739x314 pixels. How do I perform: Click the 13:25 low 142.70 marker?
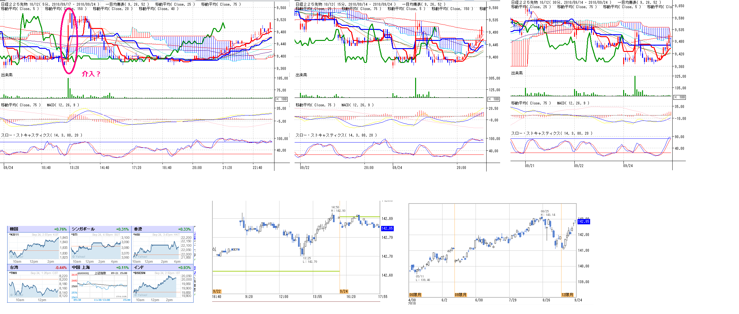pos(310,260)
